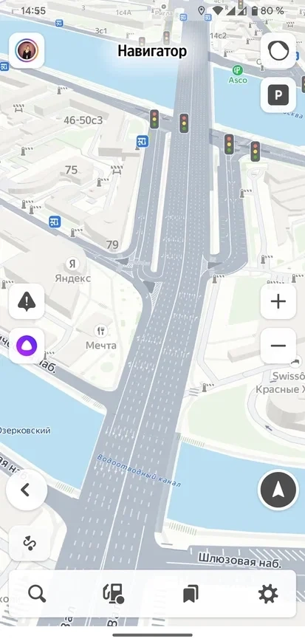Tap the bus stop icon near building 79
Image resolution: width=305 pixels, height=644 pixels.
point(55,222)
